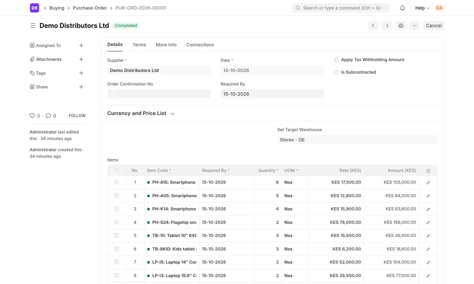This screenshot has height=284, width=474.
Task: Click the heart like icon
Action: coord(32,116)
